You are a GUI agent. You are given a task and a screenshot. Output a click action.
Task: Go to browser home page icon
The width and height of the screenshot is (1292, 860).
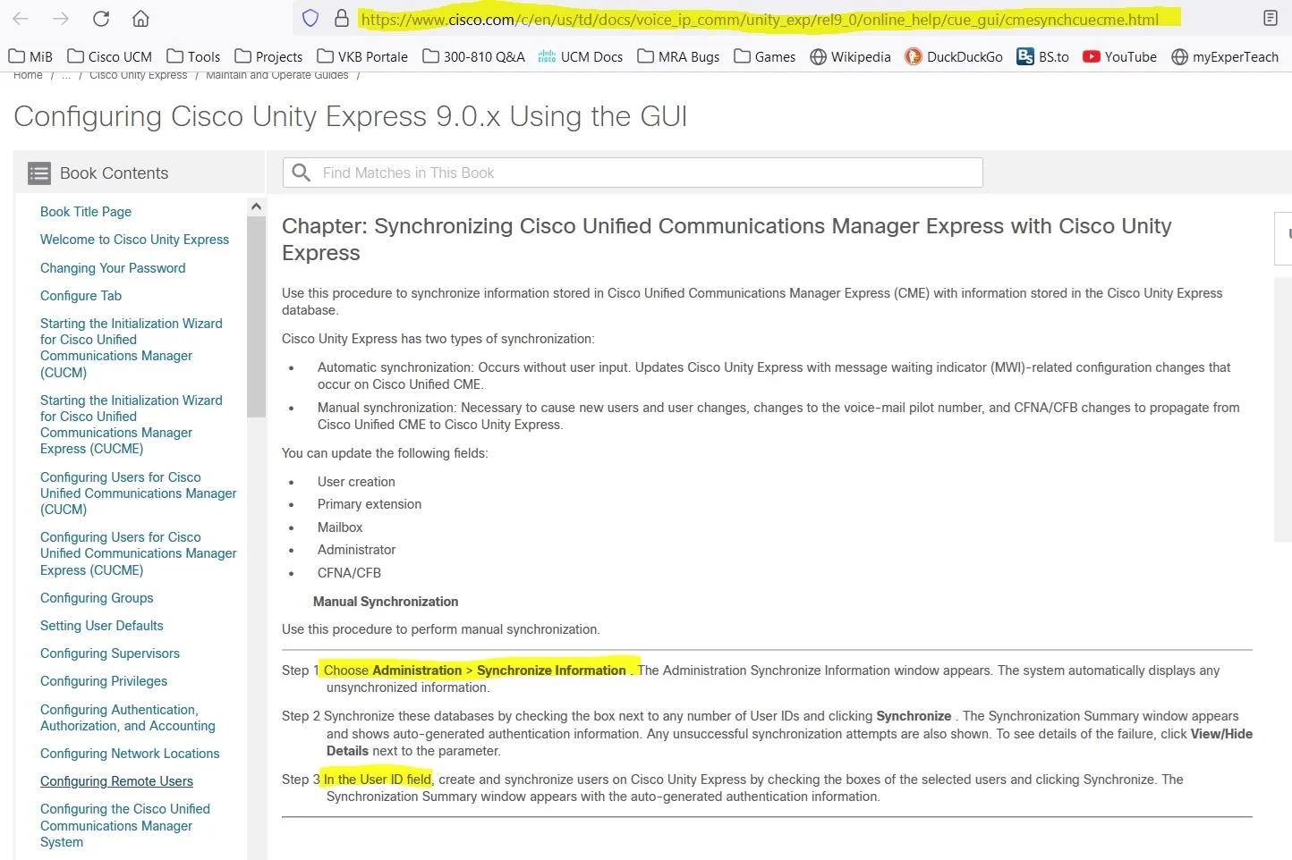140,19
